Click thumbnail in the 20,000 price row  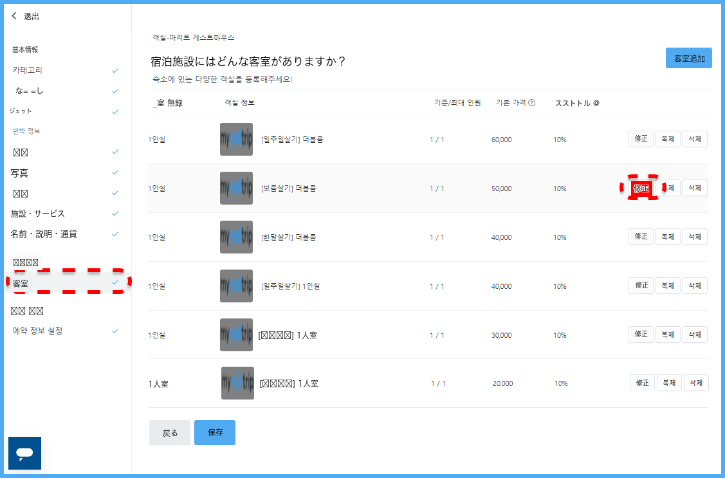click(x=237, y=383)
